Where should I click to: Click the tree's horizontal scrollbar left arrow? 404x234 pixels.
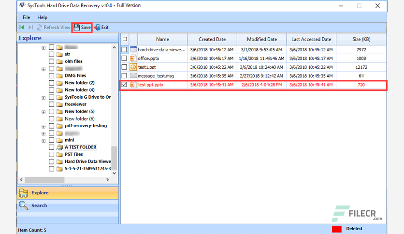click(21, 180)
